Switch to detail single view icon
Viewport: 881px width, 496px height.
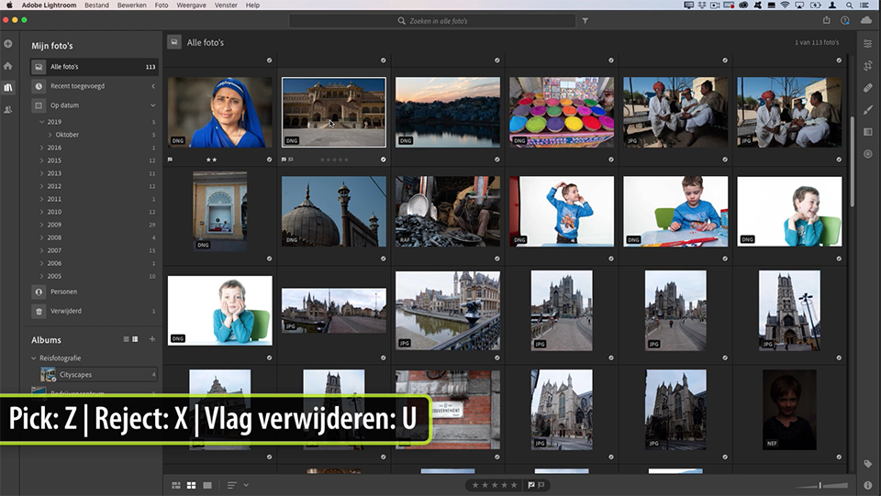207,485
